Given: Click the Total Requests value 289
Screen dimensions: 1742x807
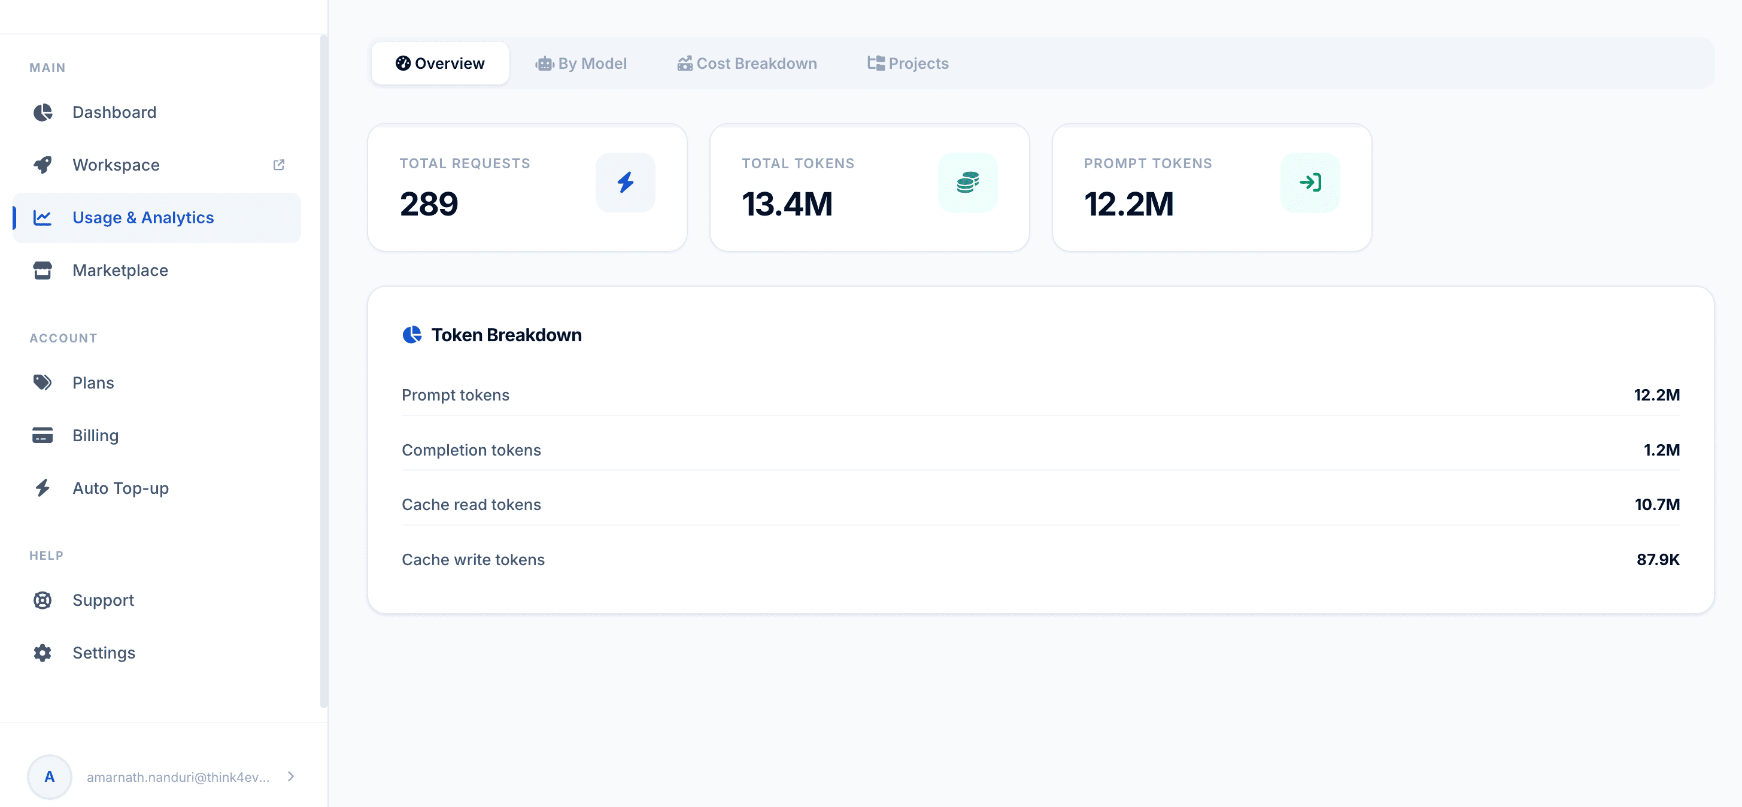Looking at the screenshot, I should tap(429, 204).
